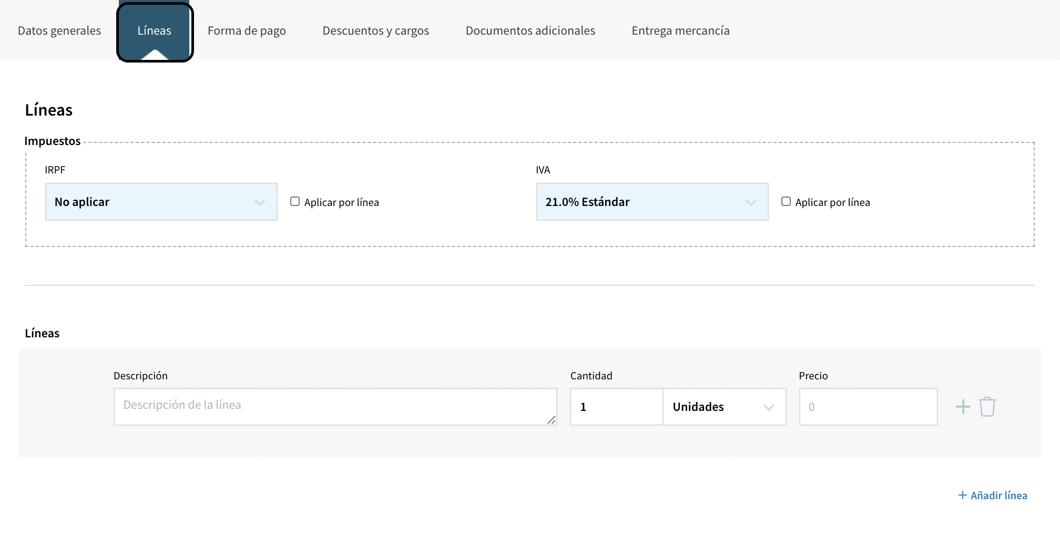
Task: Click the "Añadir línea" link
Action: 993,495
